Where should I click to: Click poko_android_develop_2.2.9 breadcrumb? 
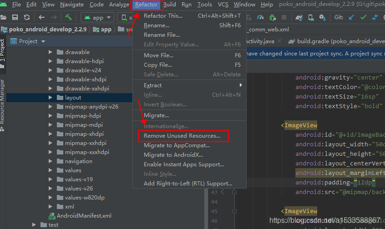pyautogui.click(x=44, y=30)
